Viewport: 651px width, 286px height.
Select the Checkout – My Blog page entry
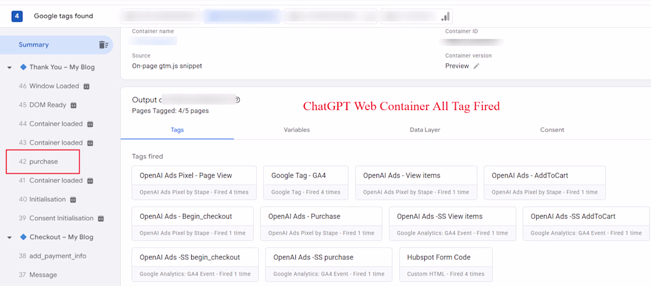[x=62, y=237]
